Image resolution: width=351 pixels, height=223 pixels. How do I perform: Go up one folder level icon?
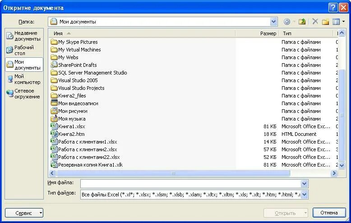pos(302,22)
